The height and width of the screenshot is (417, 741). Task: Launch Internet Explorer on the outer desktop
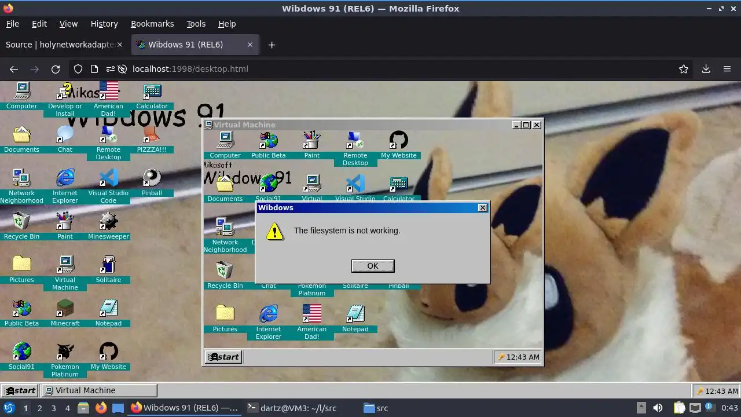coord(65,186)
